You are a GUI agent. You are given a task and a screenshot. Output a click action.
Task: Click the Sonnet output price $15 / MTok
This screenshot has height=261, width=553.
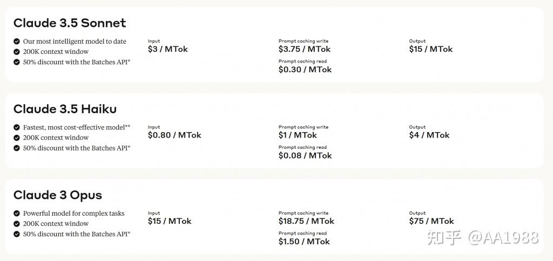431,49
